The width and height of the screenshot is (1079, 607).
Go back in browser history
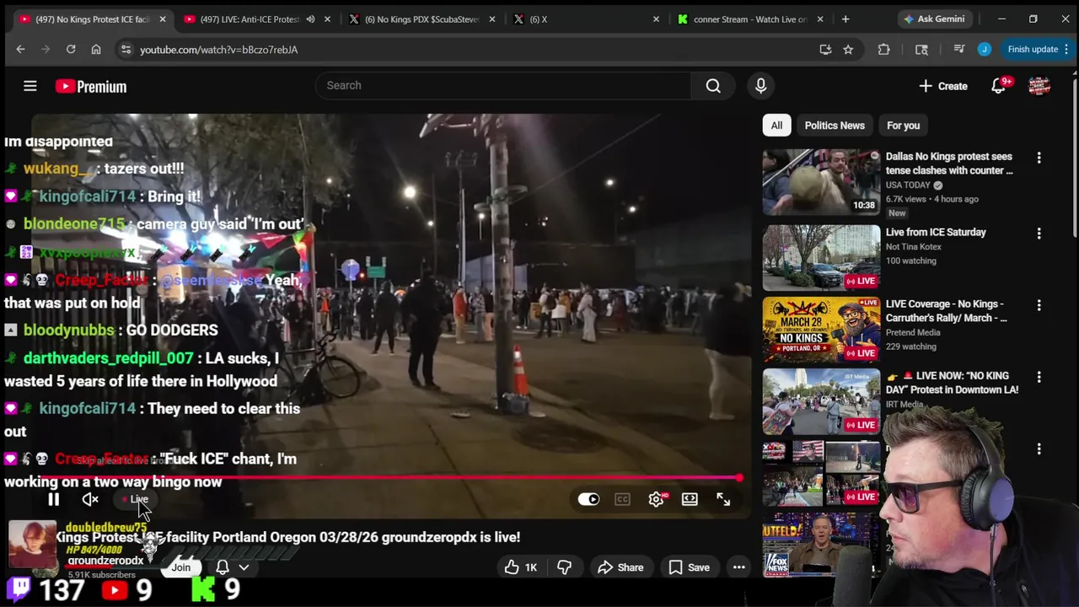click(20, 50)
